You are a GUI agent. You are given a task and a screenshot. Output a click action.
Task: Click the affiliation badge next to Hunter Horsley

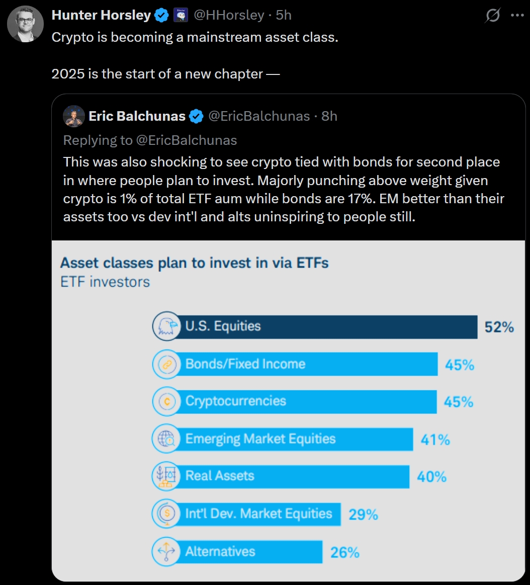pyautogui.click(x=180, y=16)
